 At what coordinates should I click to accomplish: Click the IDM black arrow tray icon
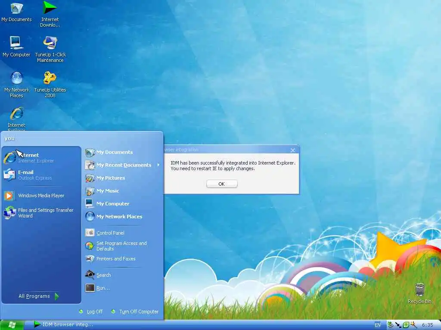398,325
